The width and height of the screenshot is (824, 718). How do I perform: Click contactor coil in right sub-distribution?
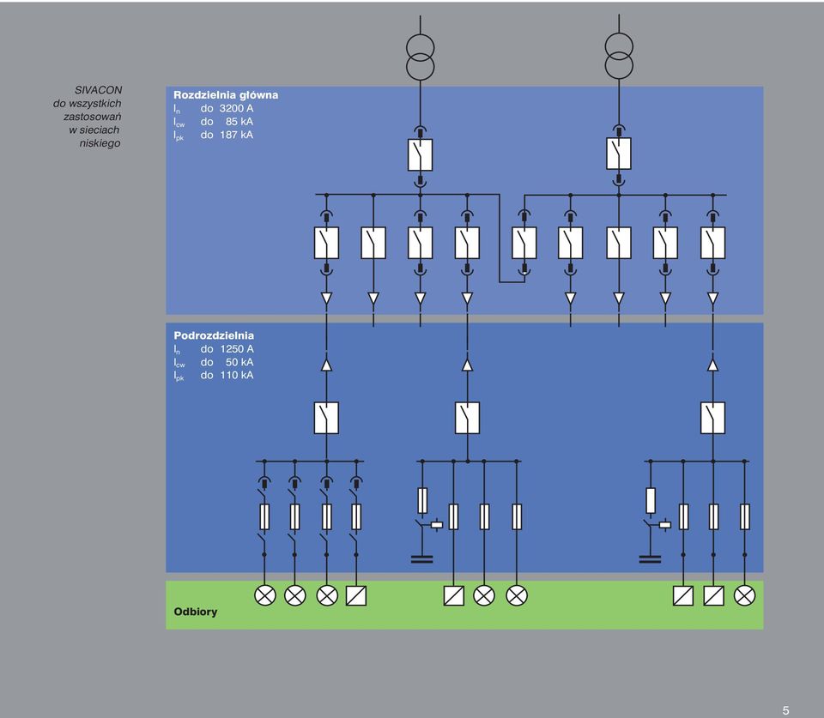click(x=664, y=524)
